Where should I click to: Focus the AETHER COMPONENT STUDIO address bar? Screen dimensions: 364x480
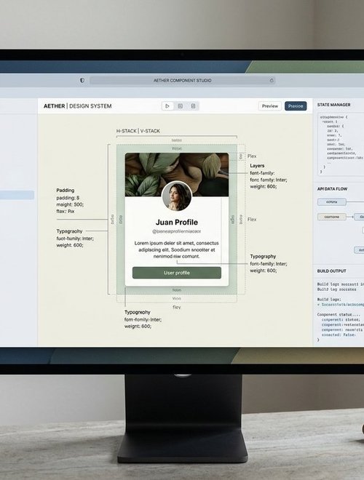182,80
